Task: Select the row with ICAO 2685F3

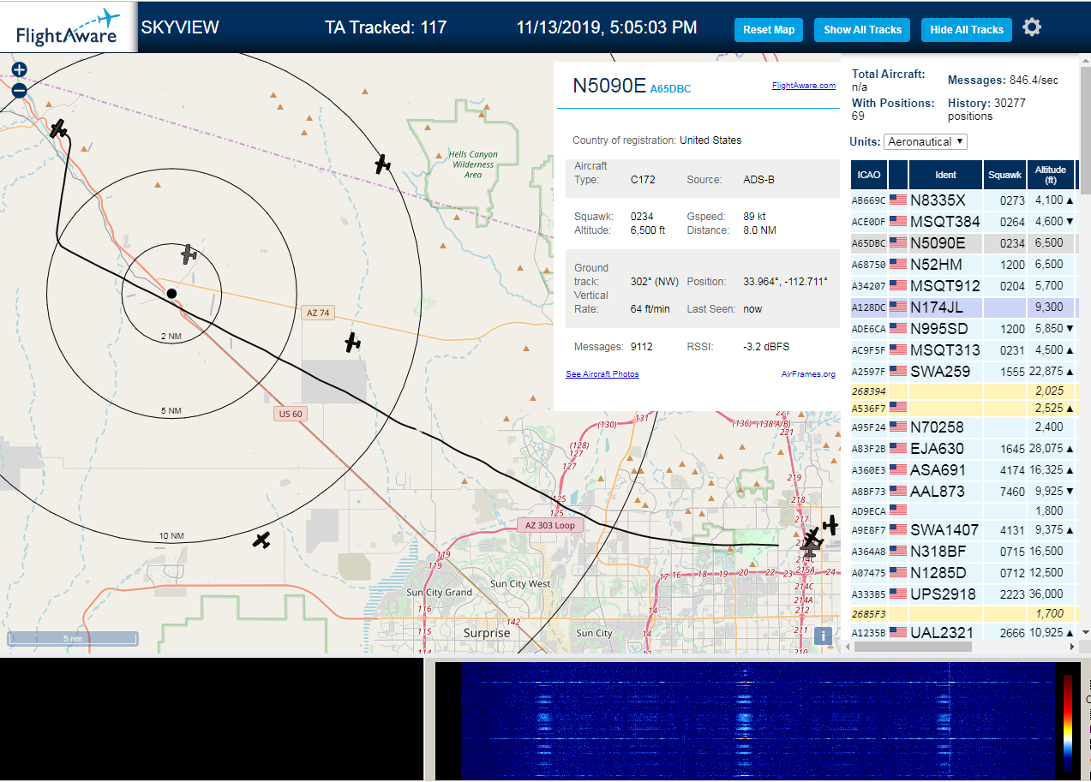Action: [x=964, y=613]
